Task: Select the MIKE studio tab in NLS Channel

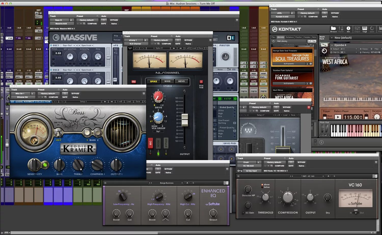Action: click(167, 82)
